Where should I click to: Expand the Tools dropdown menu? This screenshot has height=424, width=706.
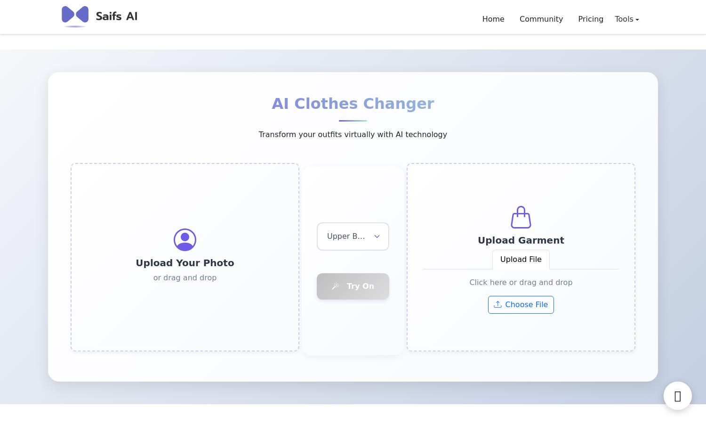point(627,19)
